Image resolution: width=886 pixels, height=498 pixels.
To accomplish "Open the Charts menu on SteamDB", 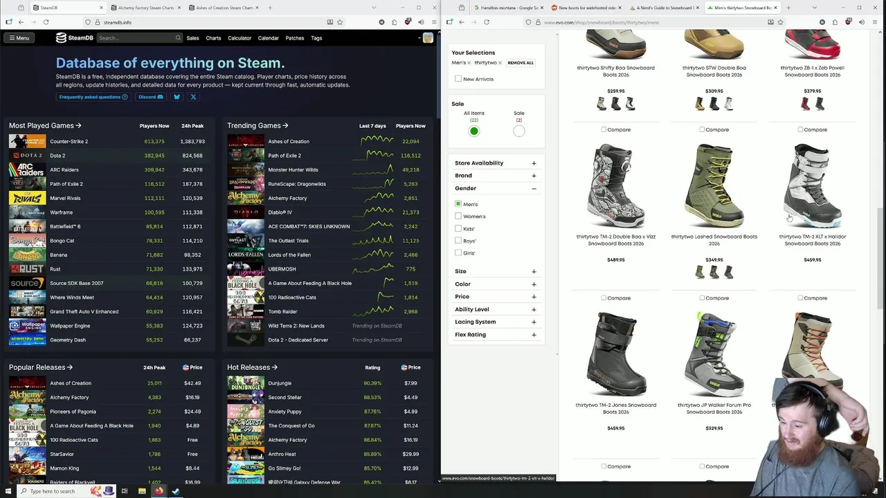I will point(213,38).
